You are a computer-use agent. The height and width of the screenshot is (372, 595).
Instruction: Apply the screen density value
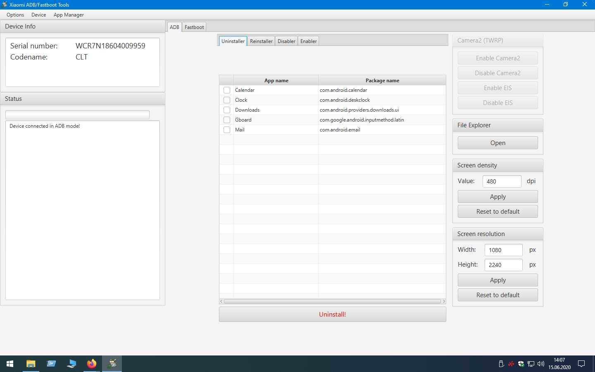pyautogui.click(x=498, y=196)
